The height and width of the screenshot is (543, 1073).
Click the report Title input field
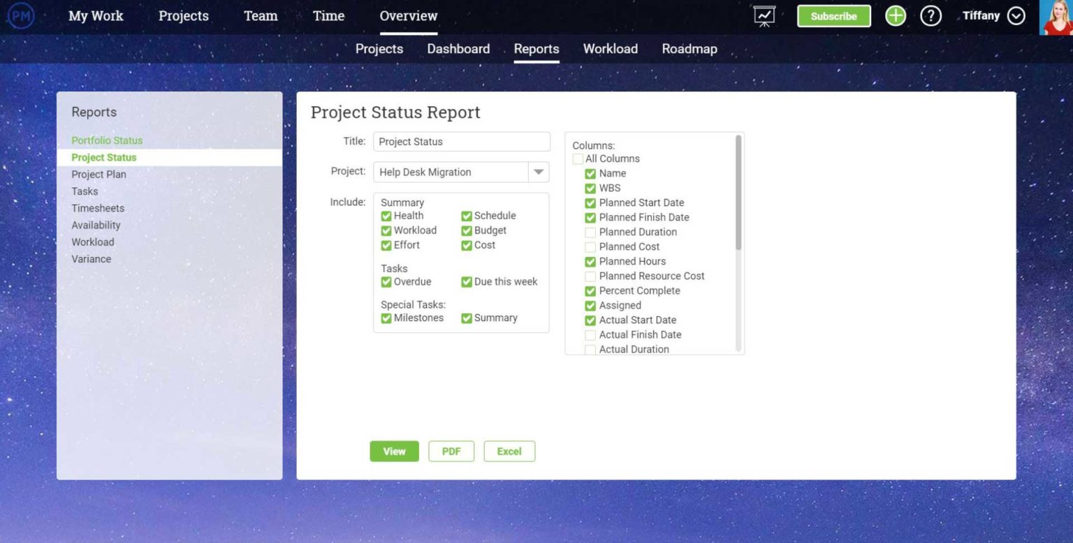(x=461, y=142)
